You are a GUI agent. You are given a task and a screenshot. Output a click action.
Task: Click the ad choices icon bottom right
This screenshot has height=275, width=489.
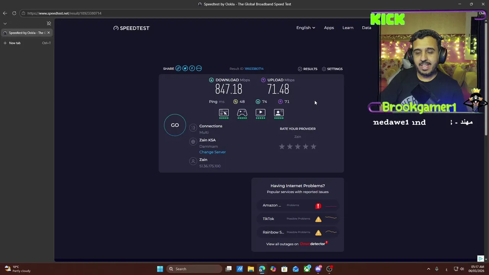481,259
